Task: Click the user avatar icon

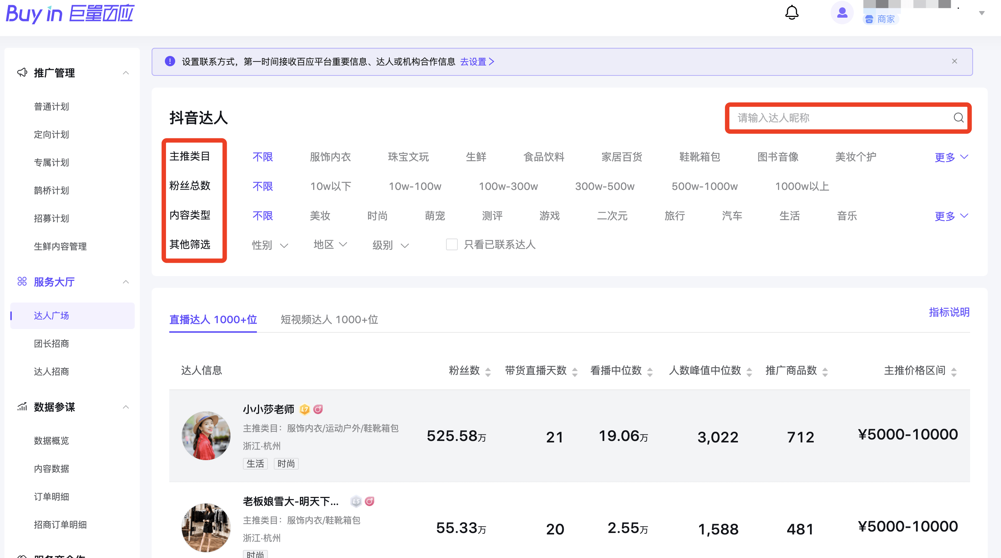Action: (x=842, y=13)
